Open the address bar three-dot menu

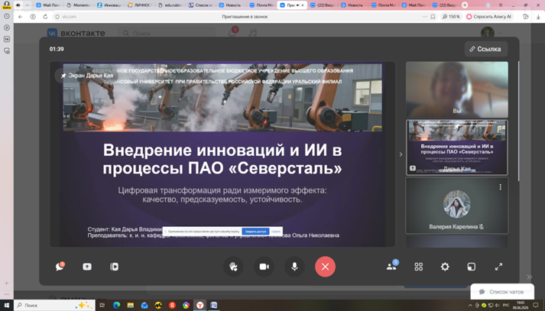point(425,17)
